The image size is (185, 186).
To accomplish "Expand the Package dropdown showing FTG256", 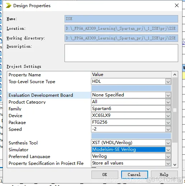I will point(168,123).
